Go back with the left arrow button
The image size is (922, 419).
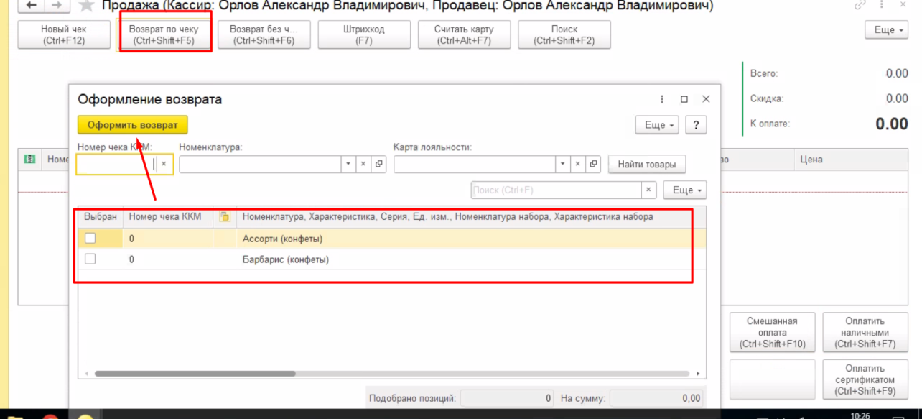[x=32, y=5]
